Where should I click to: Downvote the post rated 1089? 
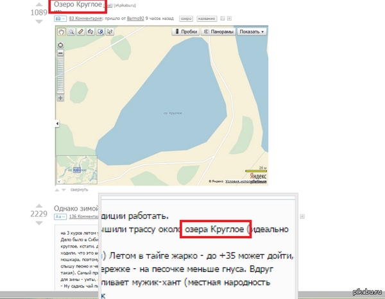point(39,21)
